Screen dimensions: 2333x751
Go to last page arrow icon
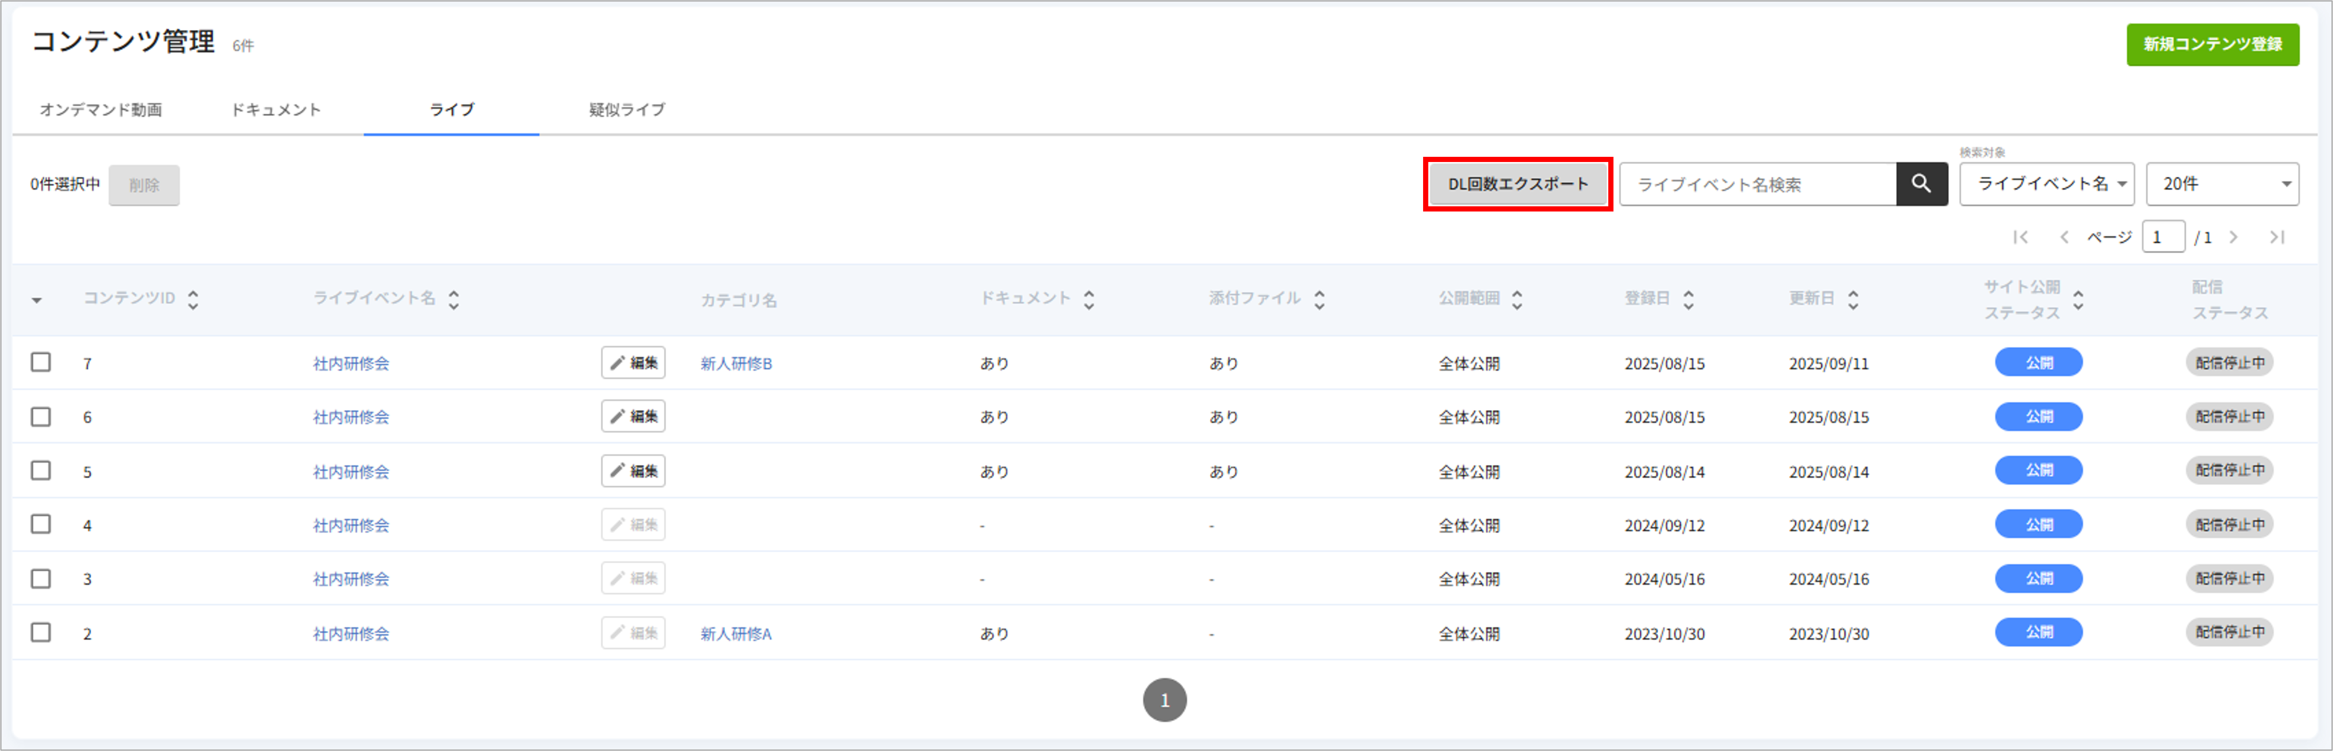click(2277, 237)
